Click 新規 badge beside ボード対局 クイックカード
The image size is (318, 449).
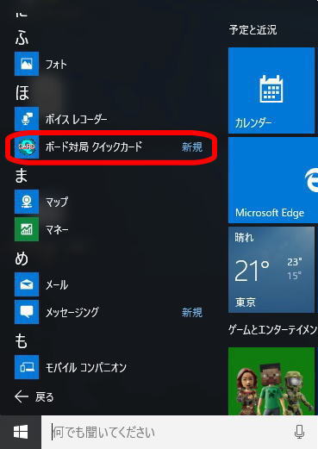pos(192,147)
